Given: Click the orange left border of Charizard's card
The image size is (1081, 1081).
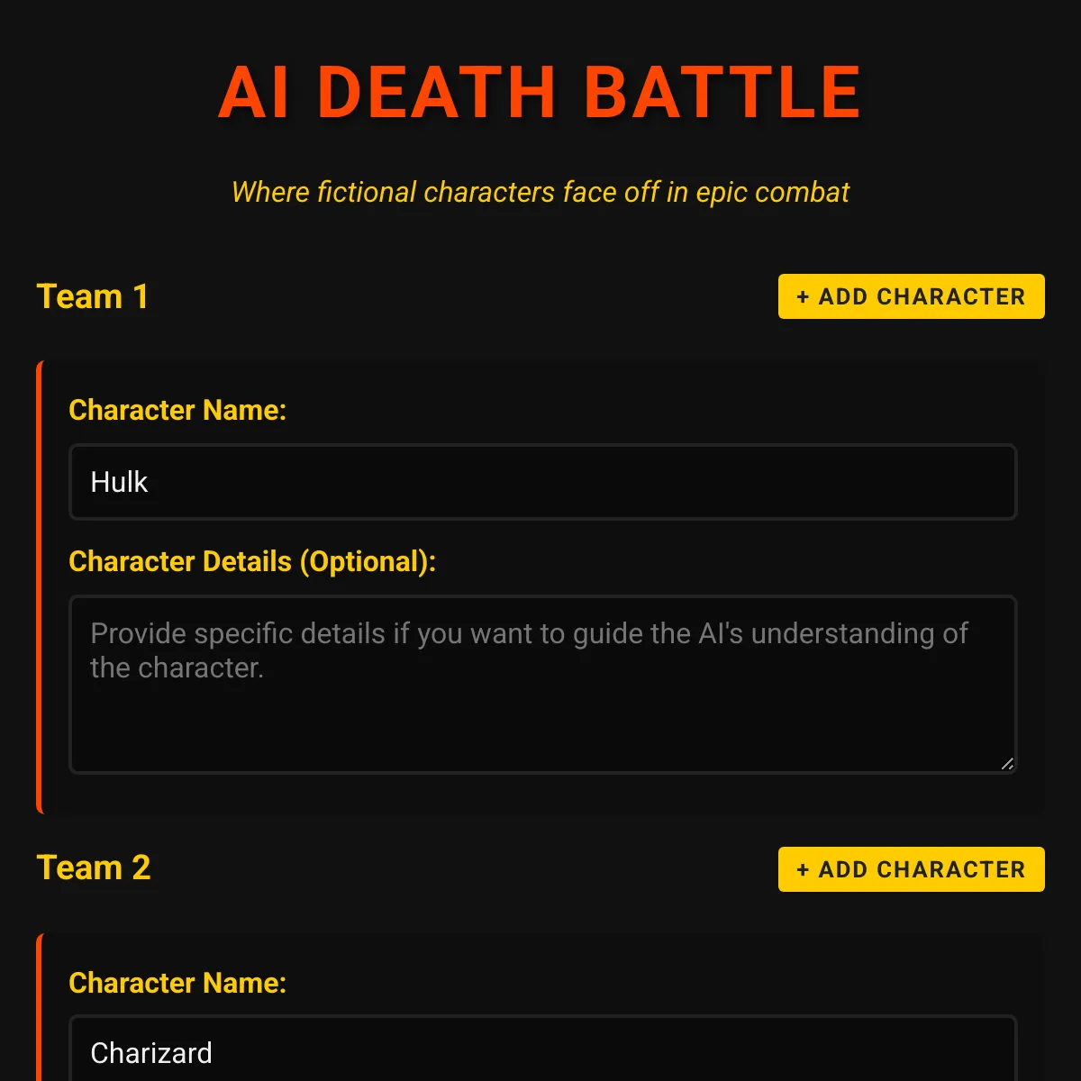Looking at the screenshot, I should [39, 1009].
